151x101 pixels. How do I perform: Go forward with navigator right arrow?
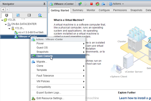tap(7, 9)
